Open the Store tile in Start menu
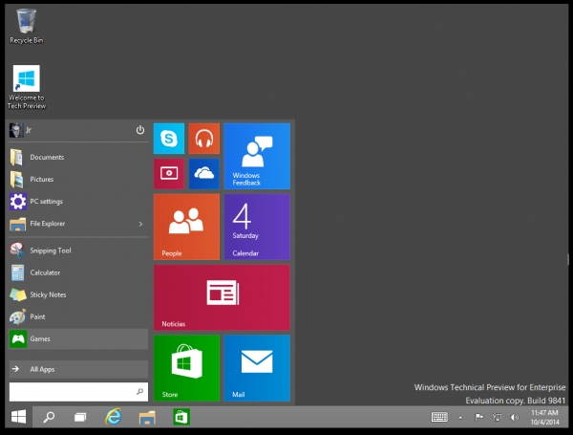This screenshot has width=573, height=435. coord(186,368)
